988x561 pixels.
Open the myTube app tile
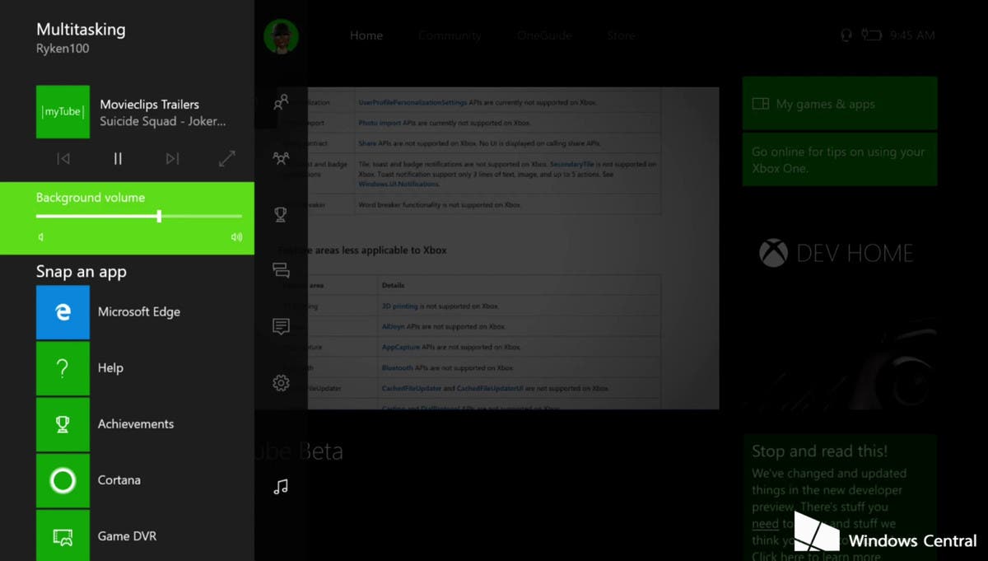point(63,112)
